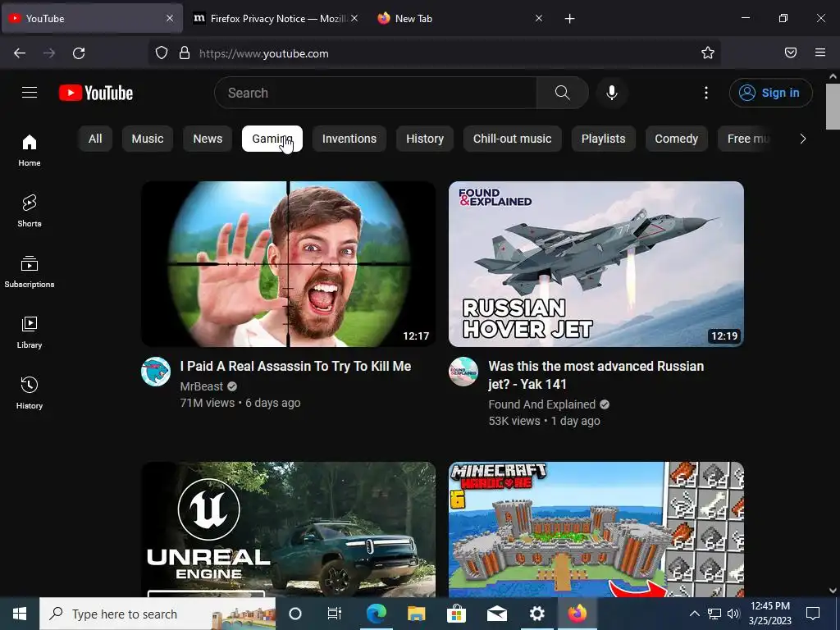840x630 pixels.
Task: Close the YouTube tab
Action: tap(170, 18)
